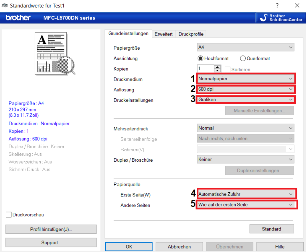
Task: Open the Mehrseitendruck Normal dropdown
Action: tap(246, 128)
